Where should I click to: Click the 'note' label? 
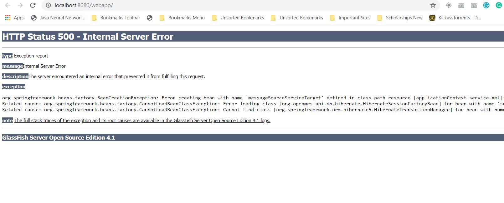8,121
